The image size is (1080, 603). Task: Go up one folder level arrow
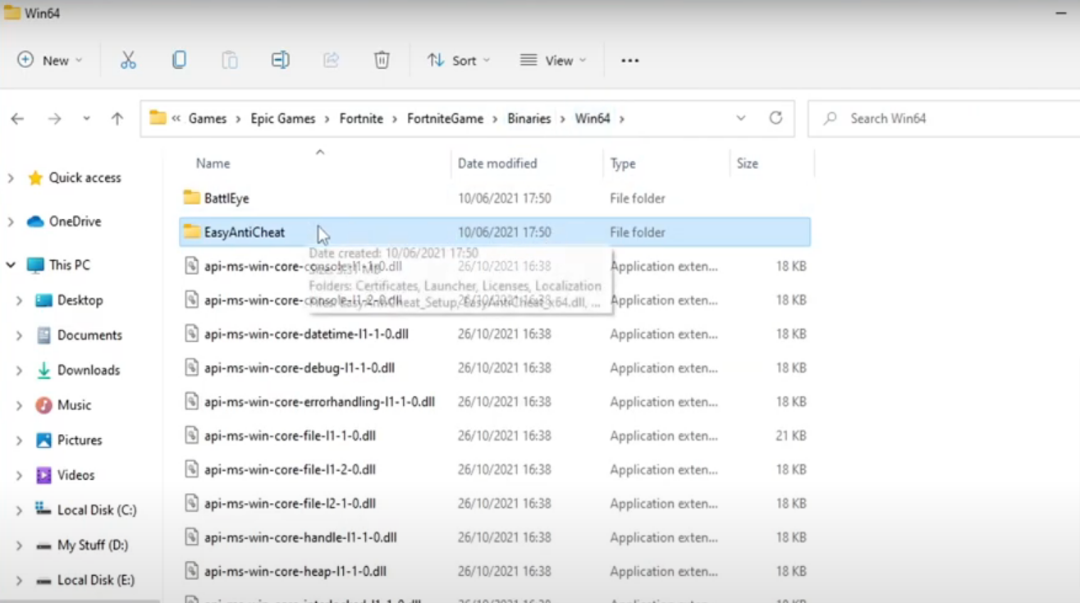click(x=117, y=119)
